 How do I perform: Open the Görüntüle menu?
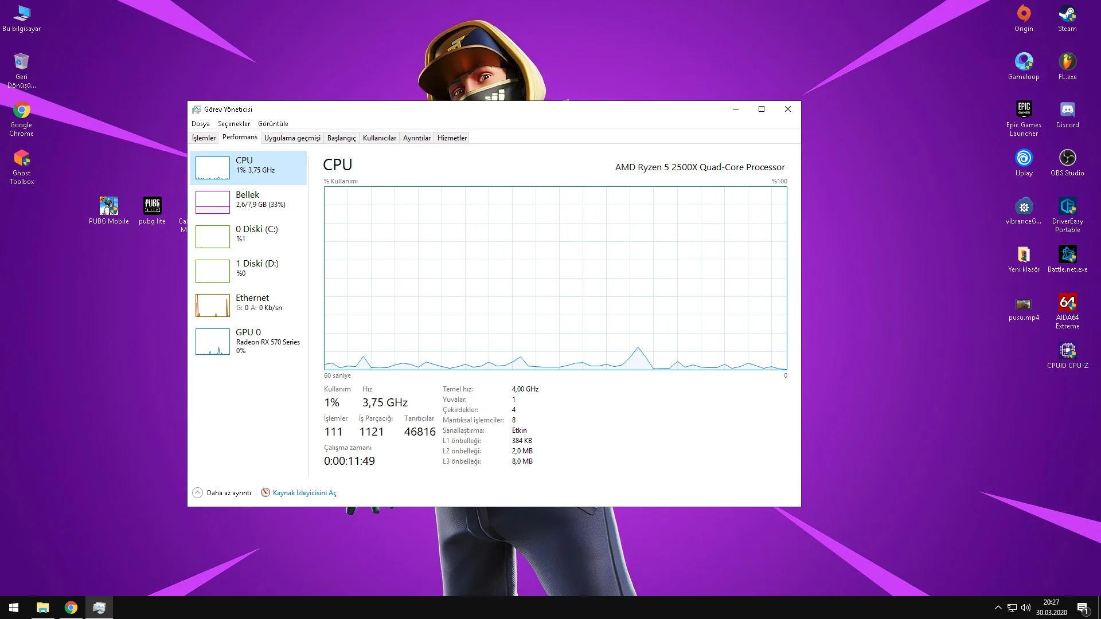[x=273, y=124]
